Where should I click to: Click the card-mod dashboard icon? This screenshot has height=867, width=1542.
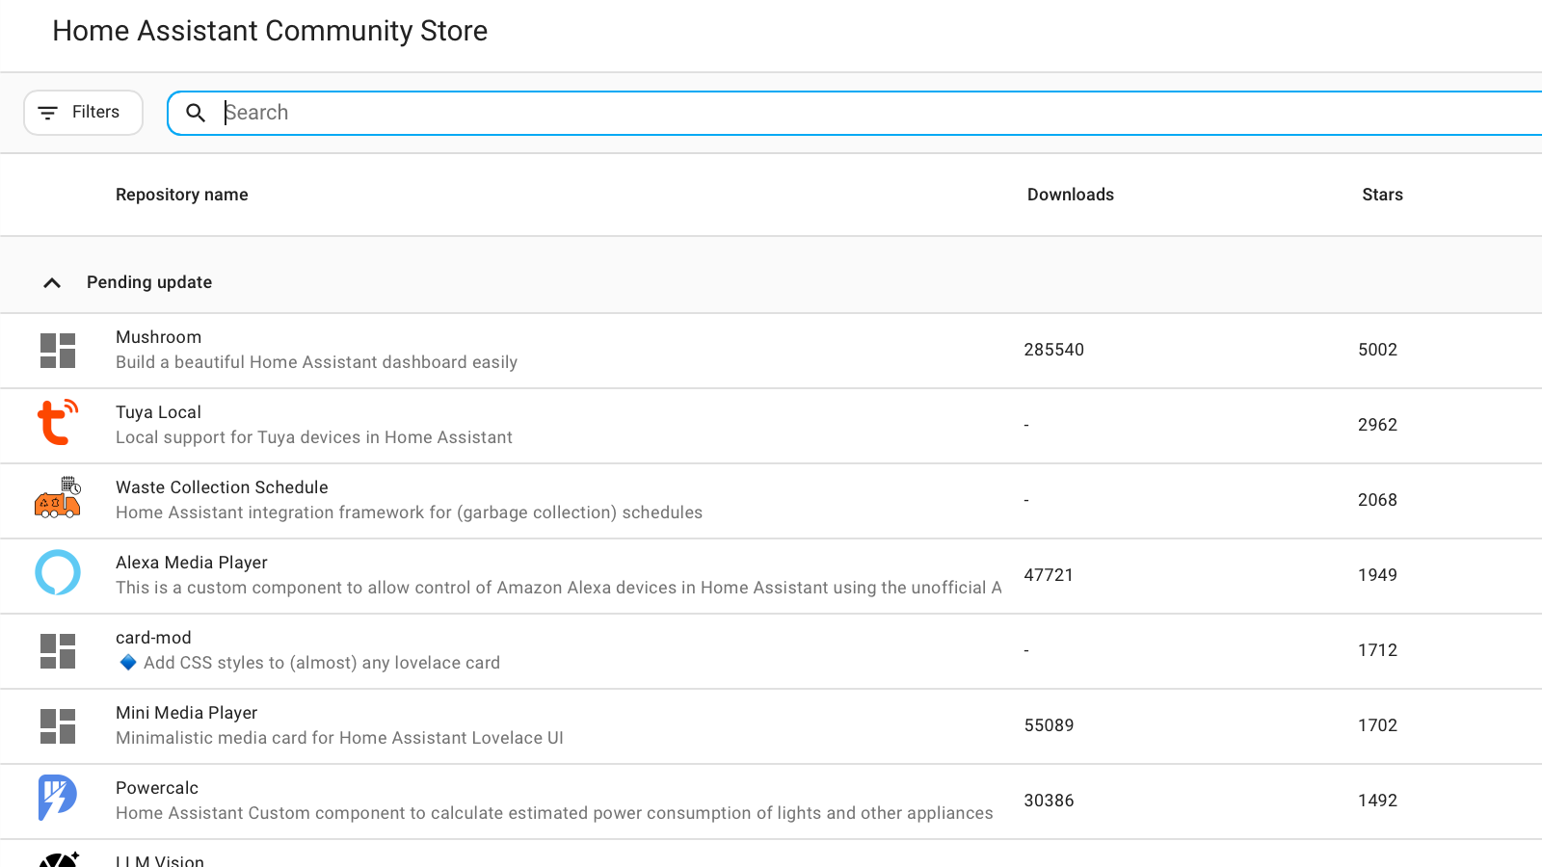point(58,651)
